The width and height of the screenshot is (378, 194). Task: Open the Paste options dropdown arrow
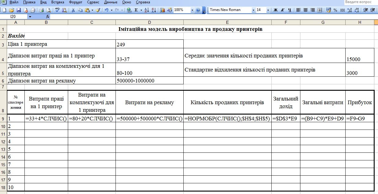[92, 10]
